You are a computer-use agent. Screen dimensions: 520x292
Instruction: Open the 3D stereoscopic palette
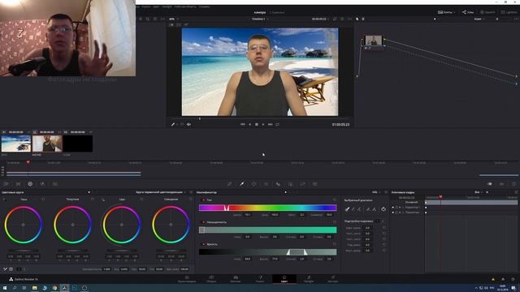(314, 184)
